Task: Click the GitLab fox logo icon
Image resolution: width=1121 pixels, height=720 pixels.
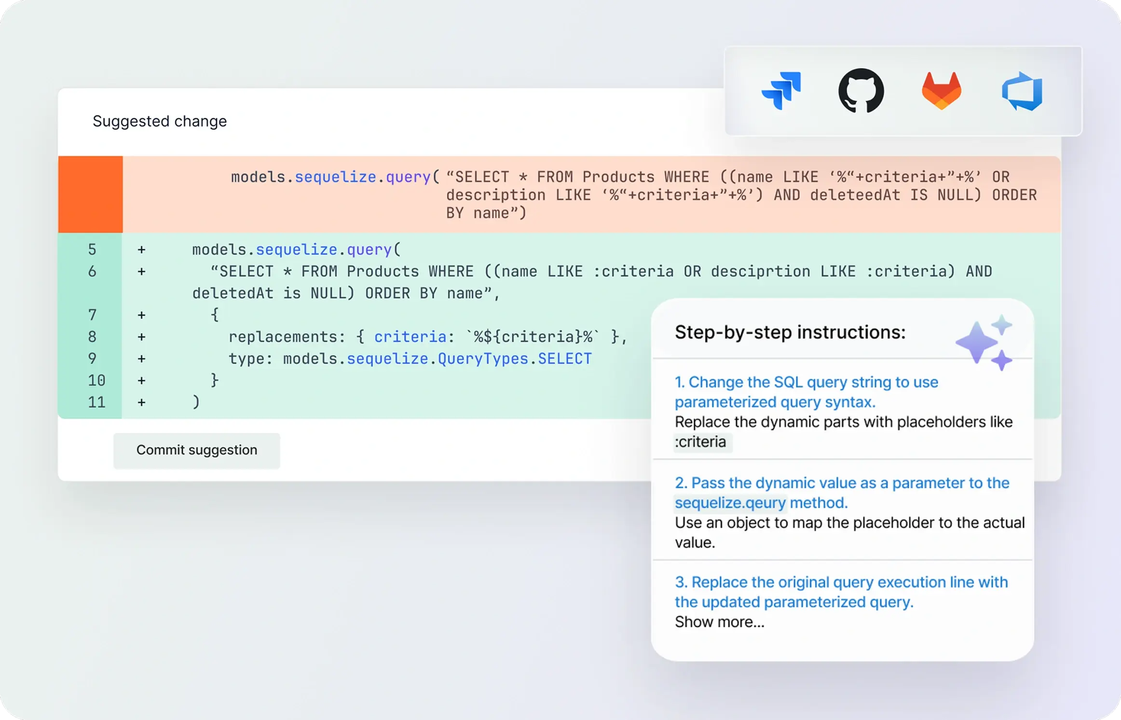Action: [942, 91]
